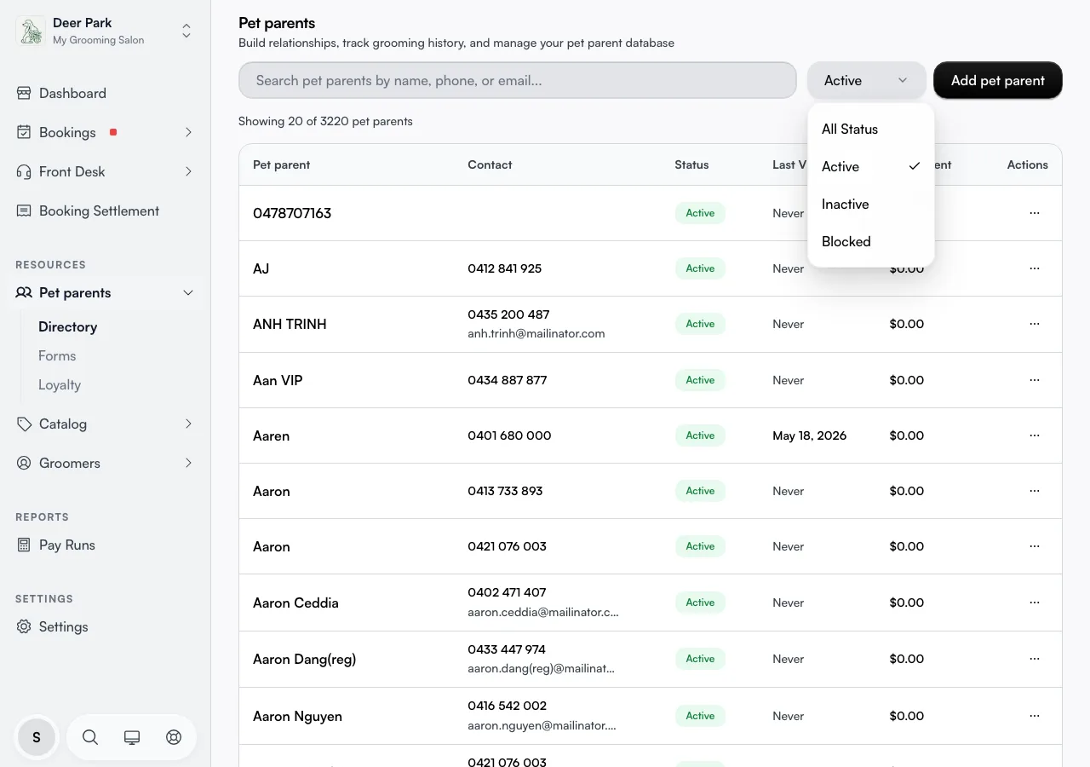Click the Settings gear icon
Viewport: 1090px width, 767px height.
(x=24, y=626)
